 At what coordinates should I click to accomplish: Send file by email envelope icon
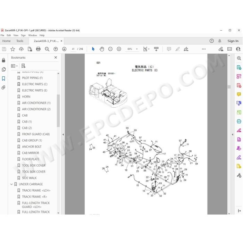(x=229, y=49)
